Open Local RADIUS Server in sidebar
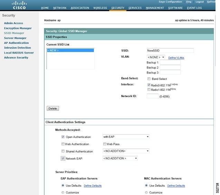 [19, 53]
